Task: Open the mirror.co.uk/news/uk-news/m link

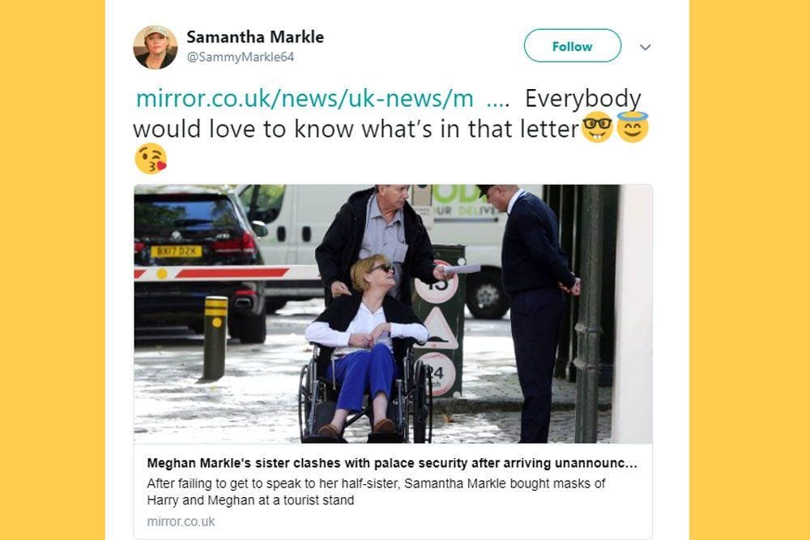Action: (305, 98)
